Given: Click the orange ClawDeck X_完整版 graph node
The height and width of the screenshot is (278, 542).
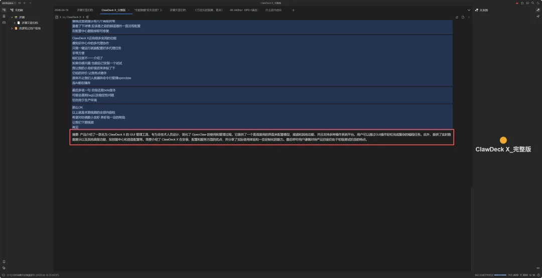Looking at the screenshot, I should pos(503,140).
